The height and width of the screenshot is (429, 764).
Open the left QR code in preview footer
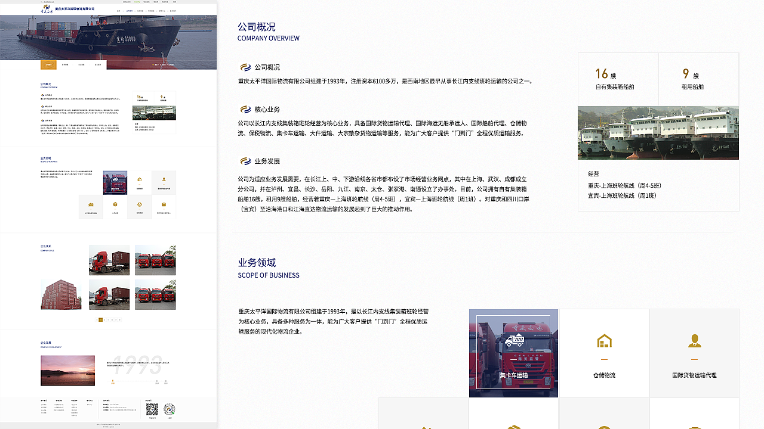152,409
